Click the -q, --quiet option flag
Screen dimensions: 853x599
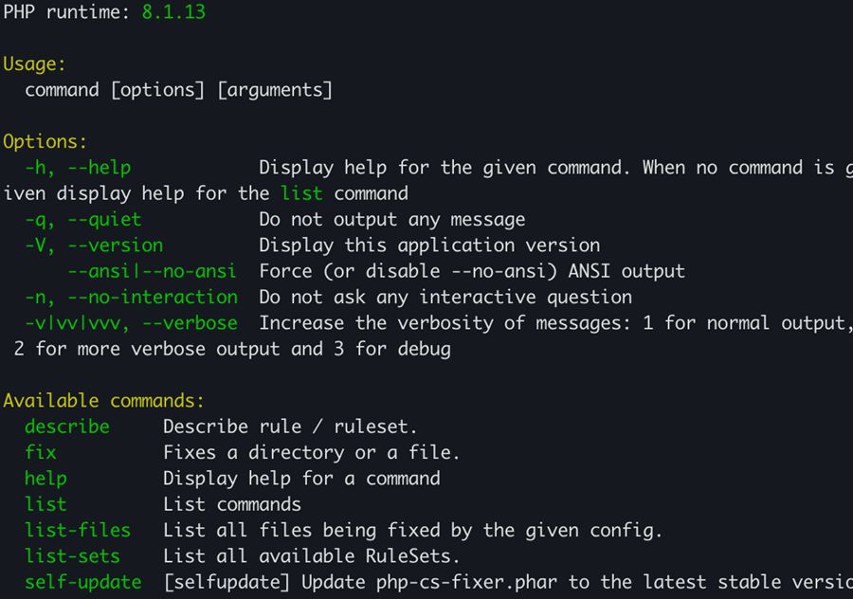[x=82, y=220]
